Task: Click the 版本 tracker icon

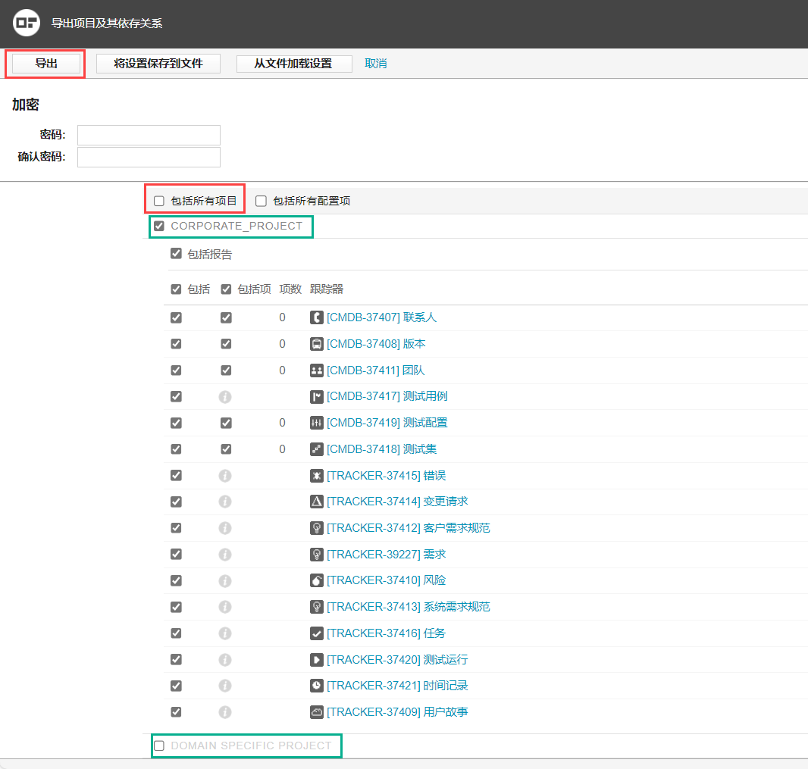Action: [x=316, y=343]
